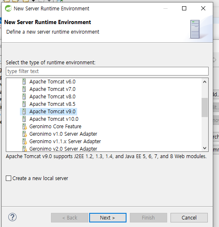
Task: Click the Geronimo v2.0 Server Adapter icon
Action: (x=24, y=149)
